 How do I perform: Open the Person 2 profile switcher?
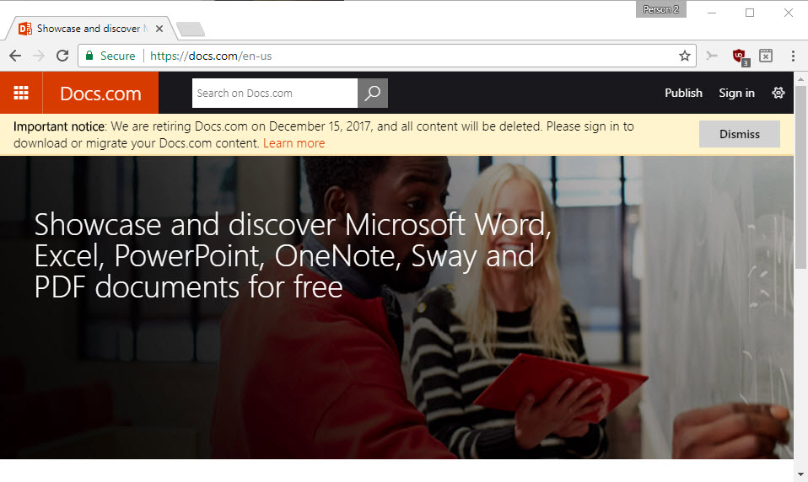[x=660, y=9]
